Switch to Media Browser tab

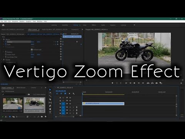(x=21, y=88)
